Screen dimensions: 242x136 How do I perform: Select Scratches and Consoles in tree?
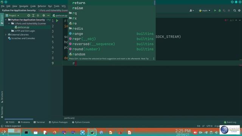23,38
